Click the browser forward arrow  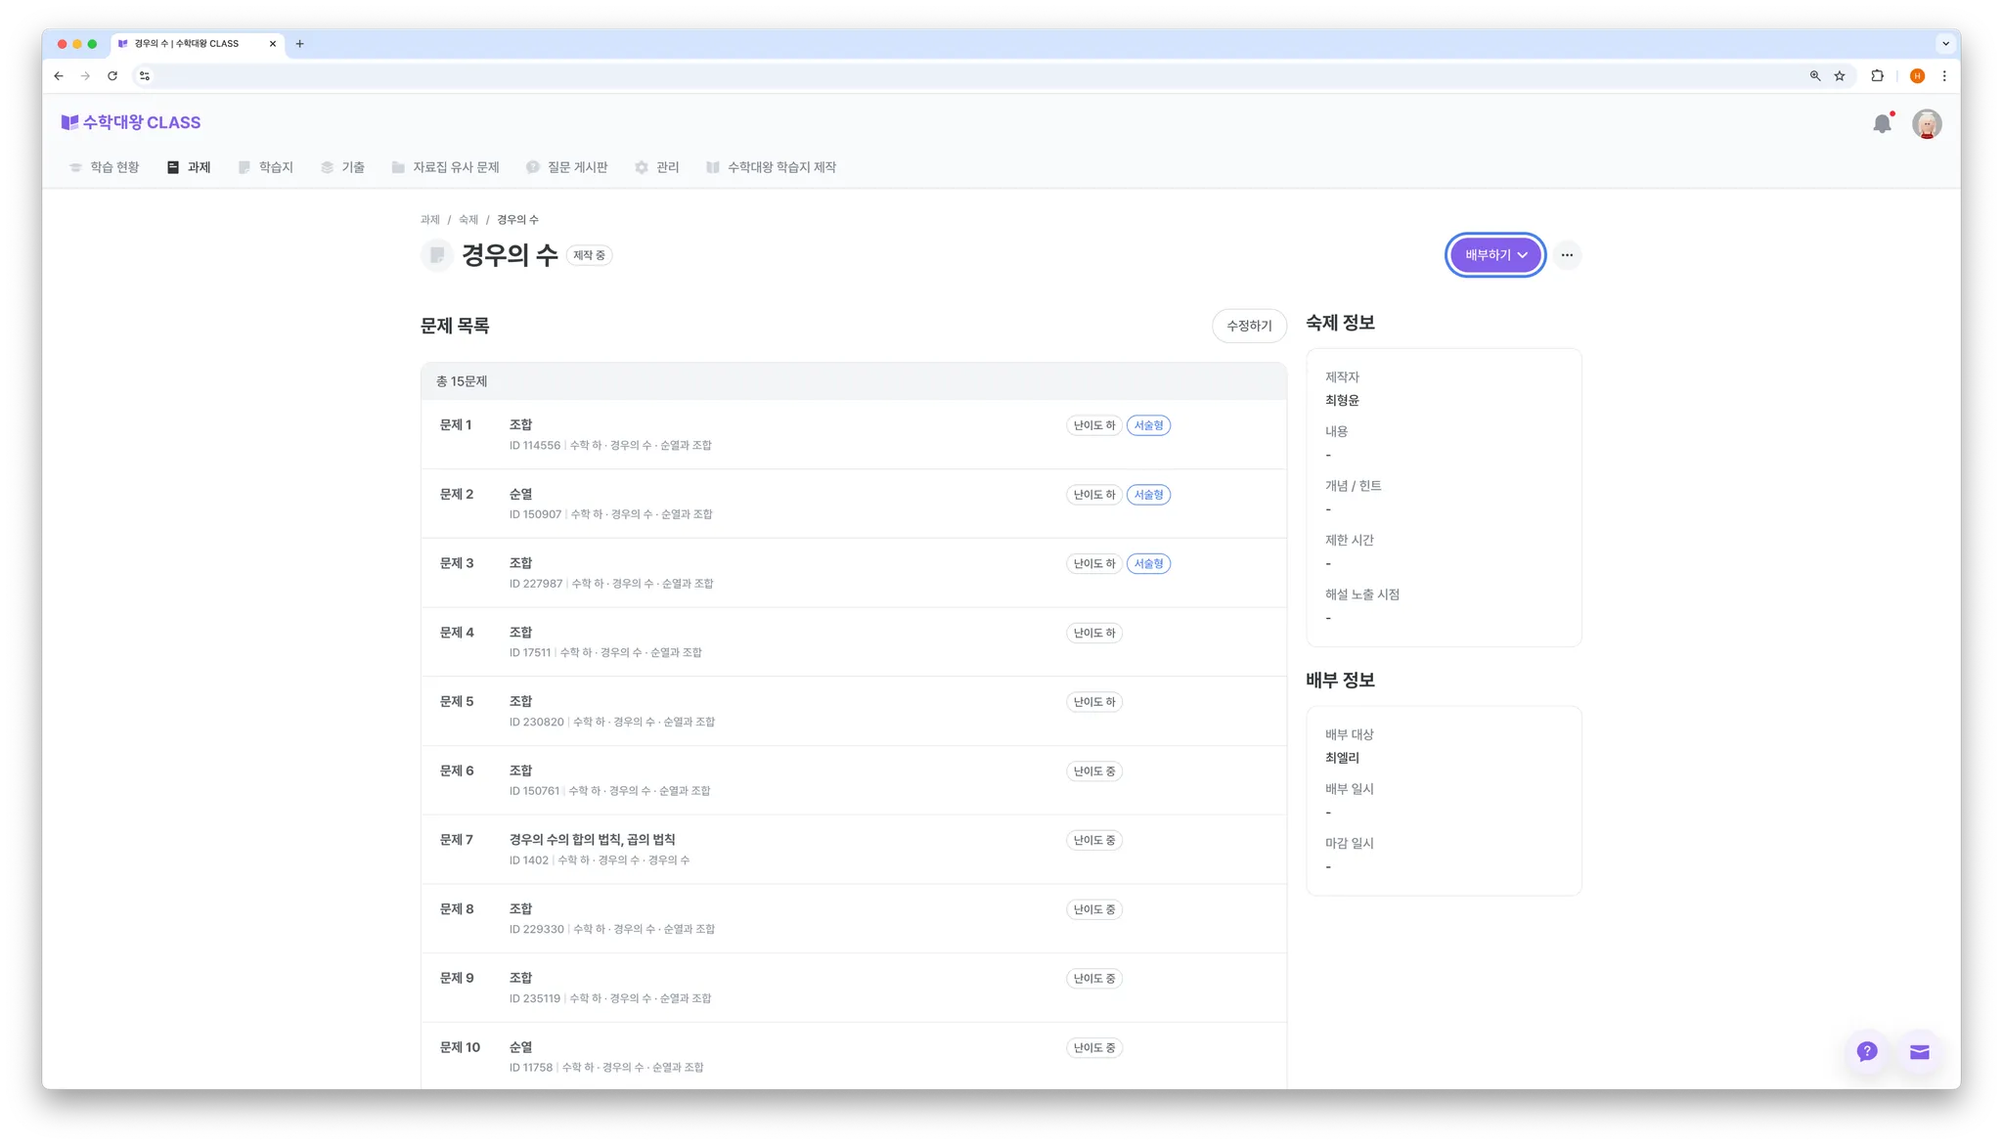point(86,76)
